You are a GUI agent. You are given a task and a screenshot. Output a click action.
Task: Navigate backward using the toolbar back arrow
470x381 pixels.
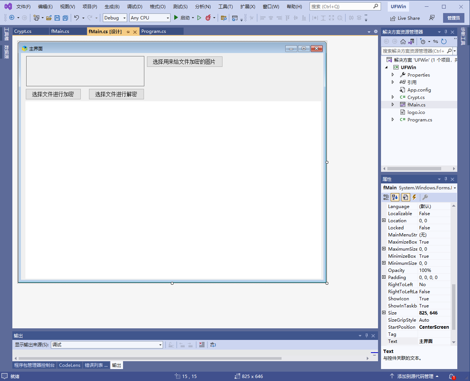[x=12, y=18]
